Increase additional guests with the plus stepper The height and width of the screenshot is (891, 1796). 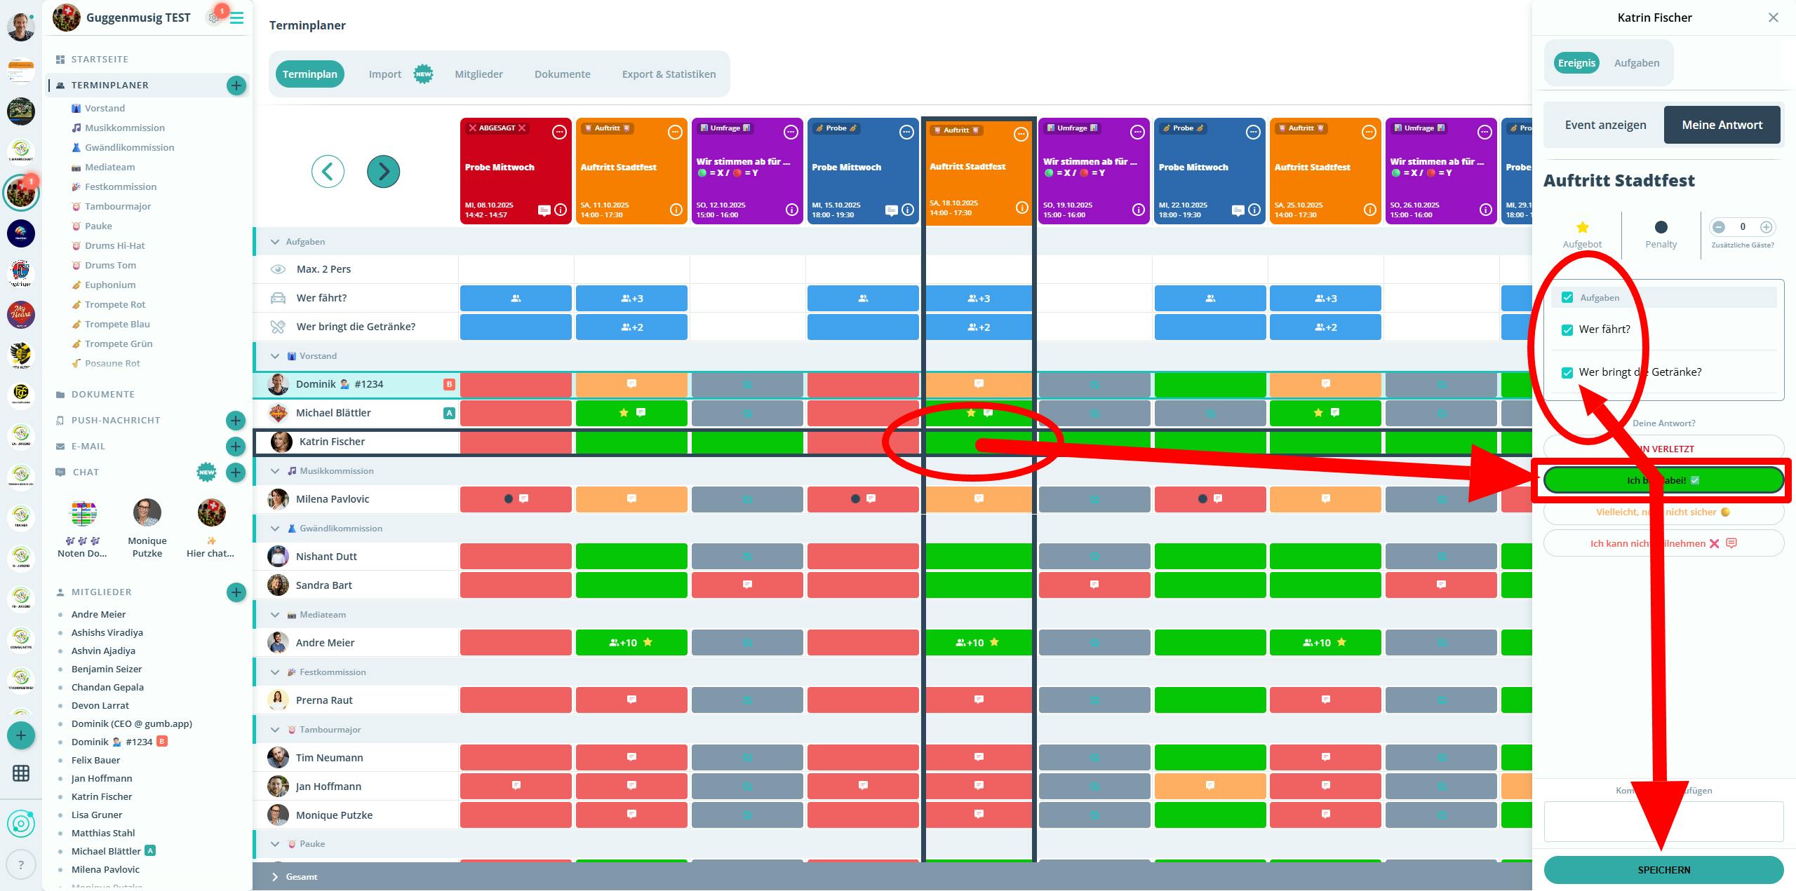(x=1767, y=226)
